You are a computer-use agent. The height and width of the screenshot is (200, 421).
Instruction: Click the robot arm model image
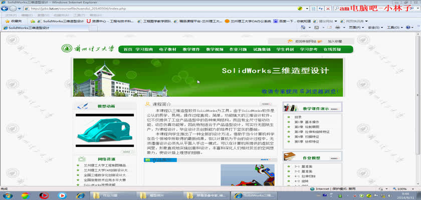(248, 175)
